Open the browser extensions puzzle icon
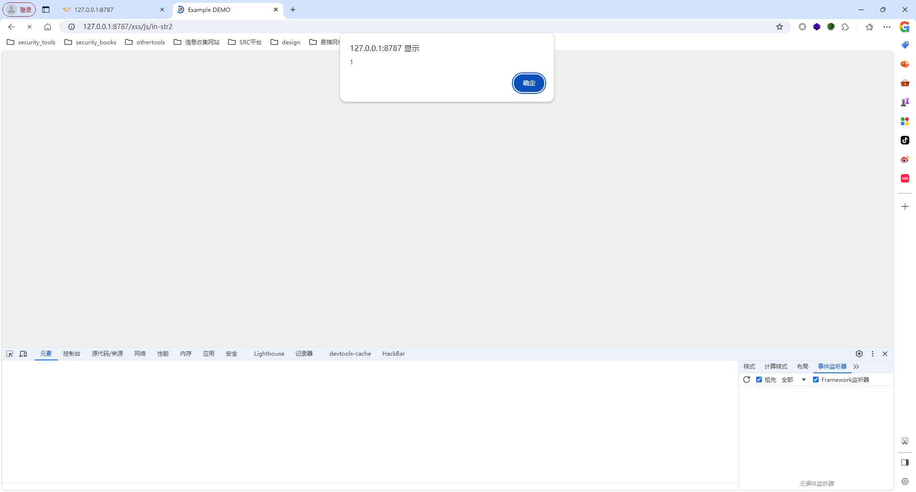916x492 pixels. 845,27
